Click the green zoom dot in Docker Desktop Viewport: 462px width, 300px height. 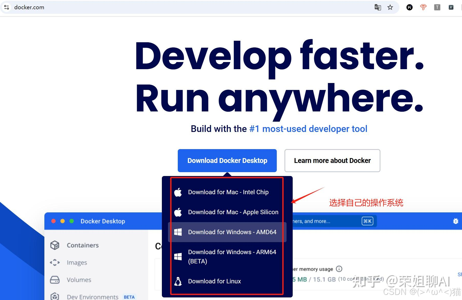72,221
